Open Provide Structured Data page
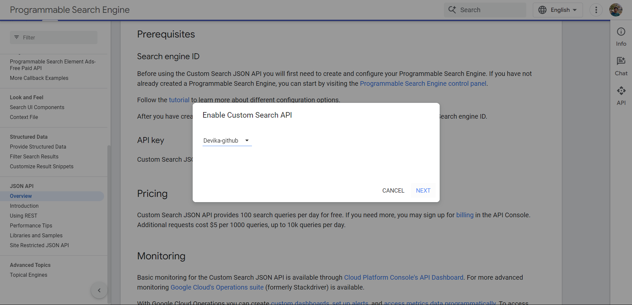Viewport: 632px width, 305px height. pyautogui.click(x=38, y=147)
